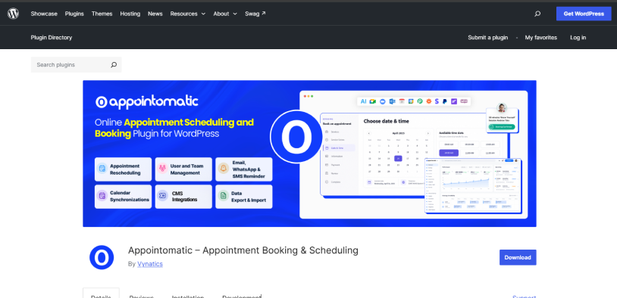Click the Appointment Rescheduling feature card in banner

pos(123,169)
